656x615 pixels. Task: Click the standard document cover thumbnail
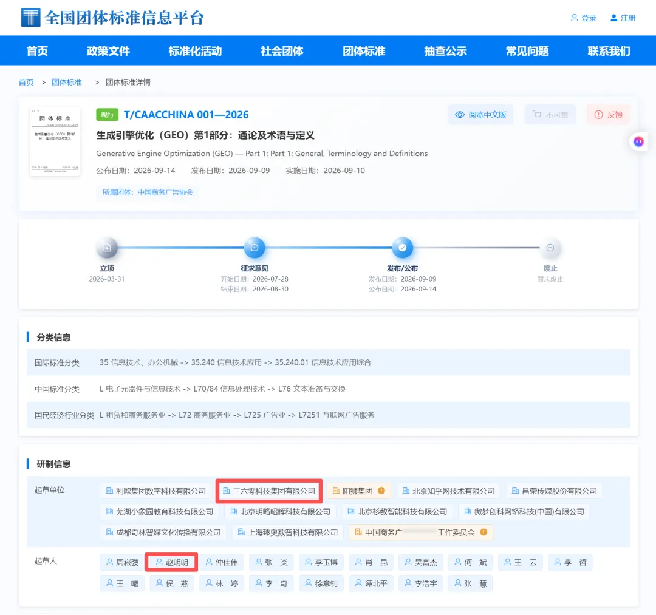point(55,142)
